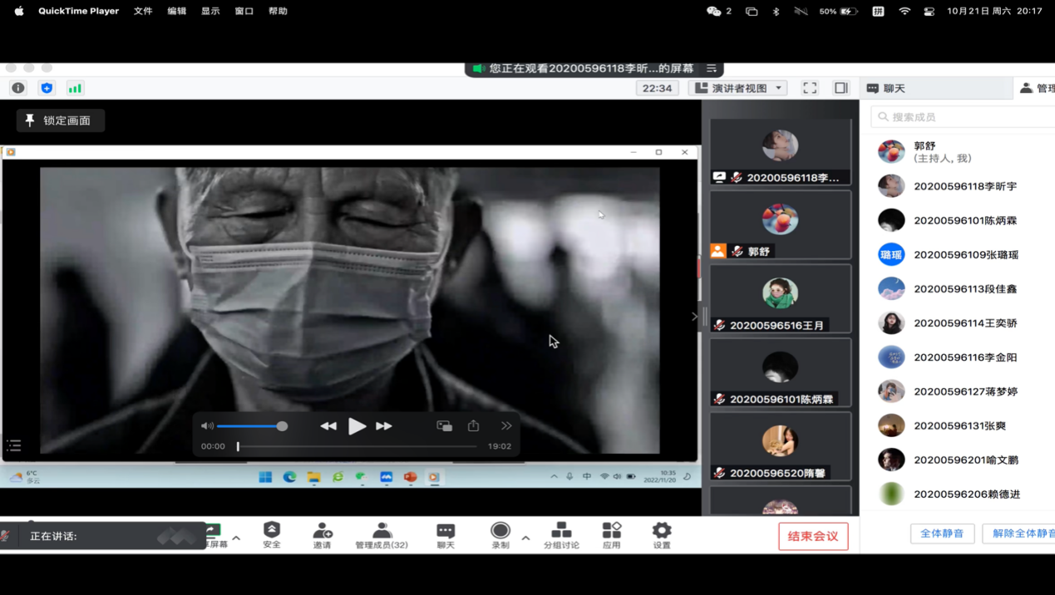Open the 文件 menu
Screen dimensions: 1055x595
tap(143, 11)
